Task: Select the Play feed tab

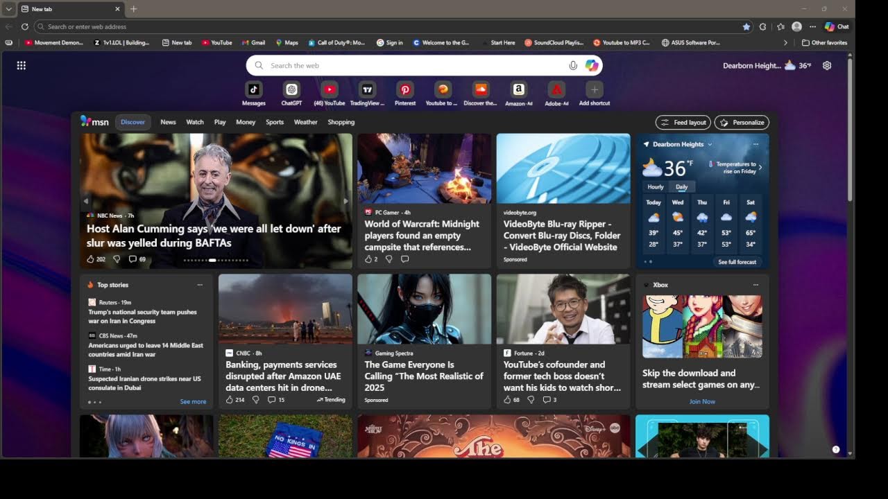Action: click(220, 122)
